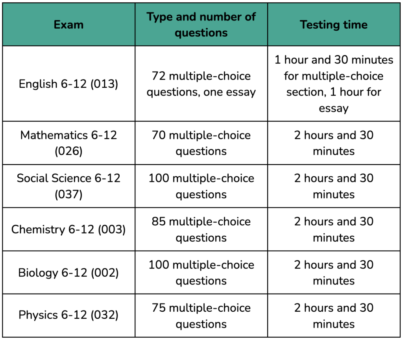Click the Testing time column header

[x=334, y=25]
